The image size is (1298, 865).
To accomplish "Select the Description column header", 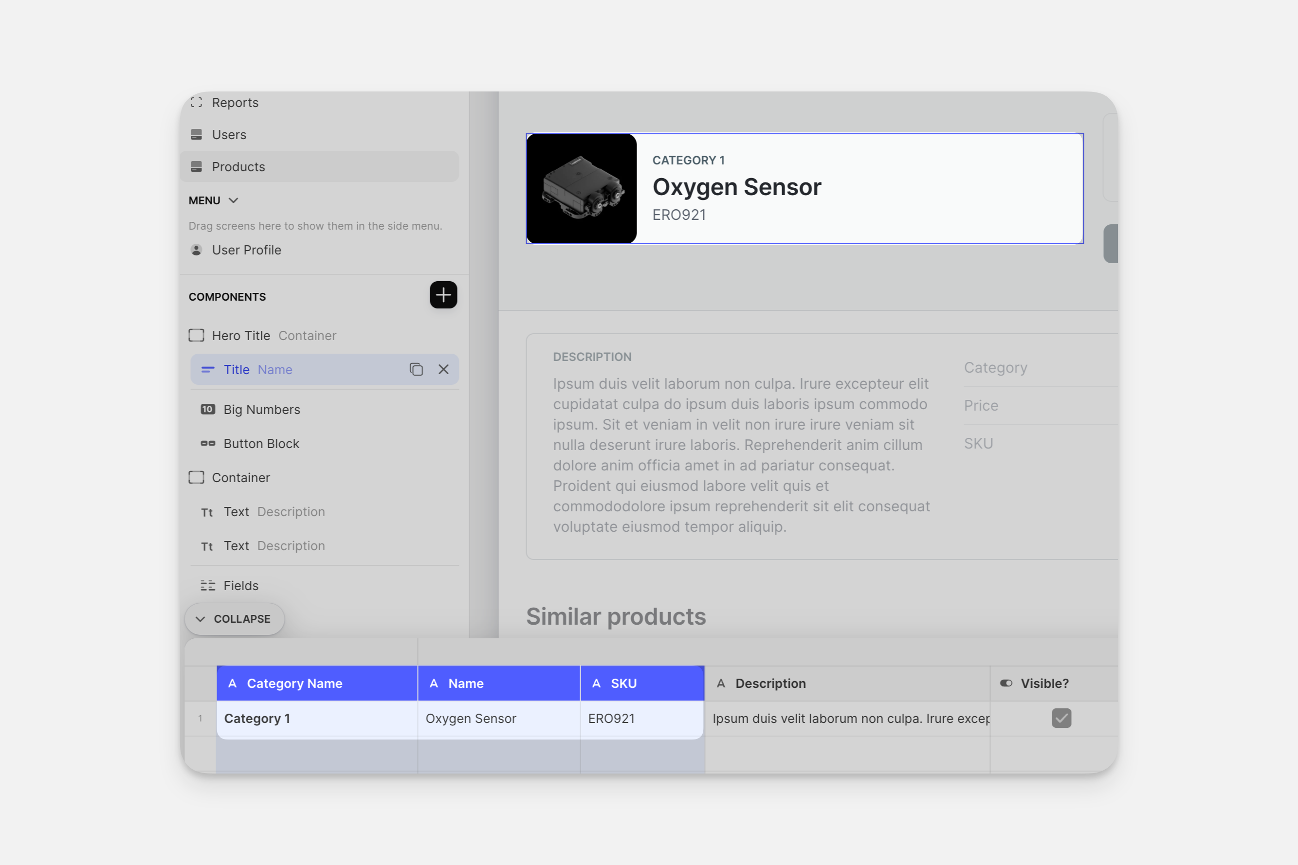I will tap(847, 684).
